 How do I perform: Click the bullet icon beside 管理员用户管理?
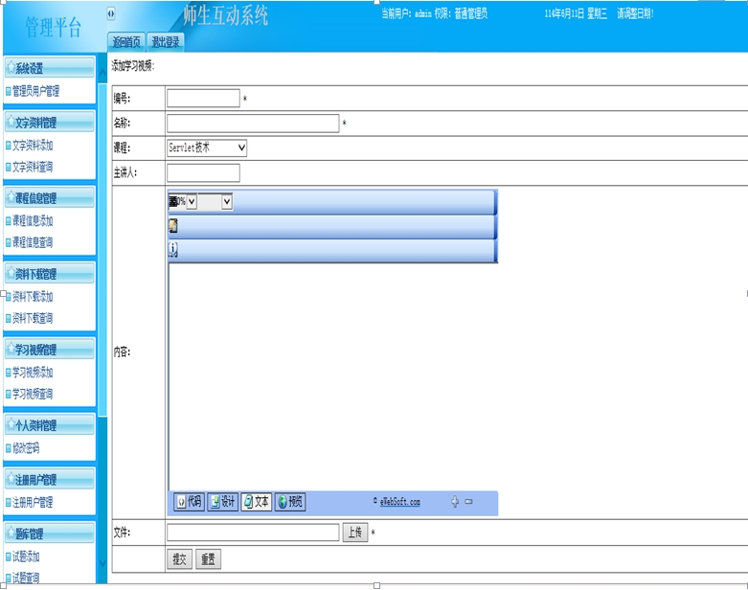click(8, 91)
